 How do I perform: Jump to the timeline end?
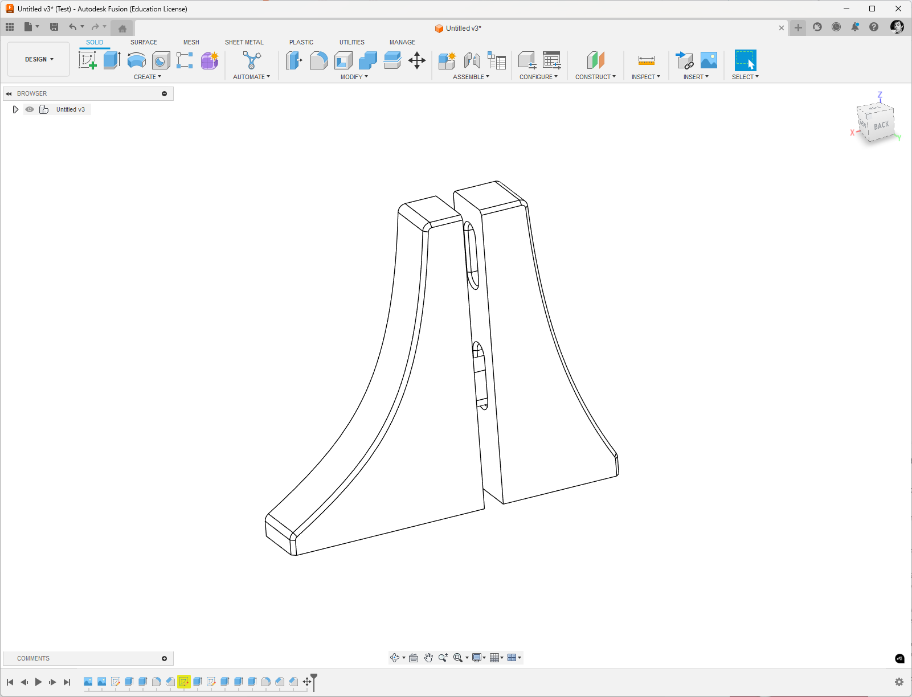pyautogui.click(x=67, y=682)
